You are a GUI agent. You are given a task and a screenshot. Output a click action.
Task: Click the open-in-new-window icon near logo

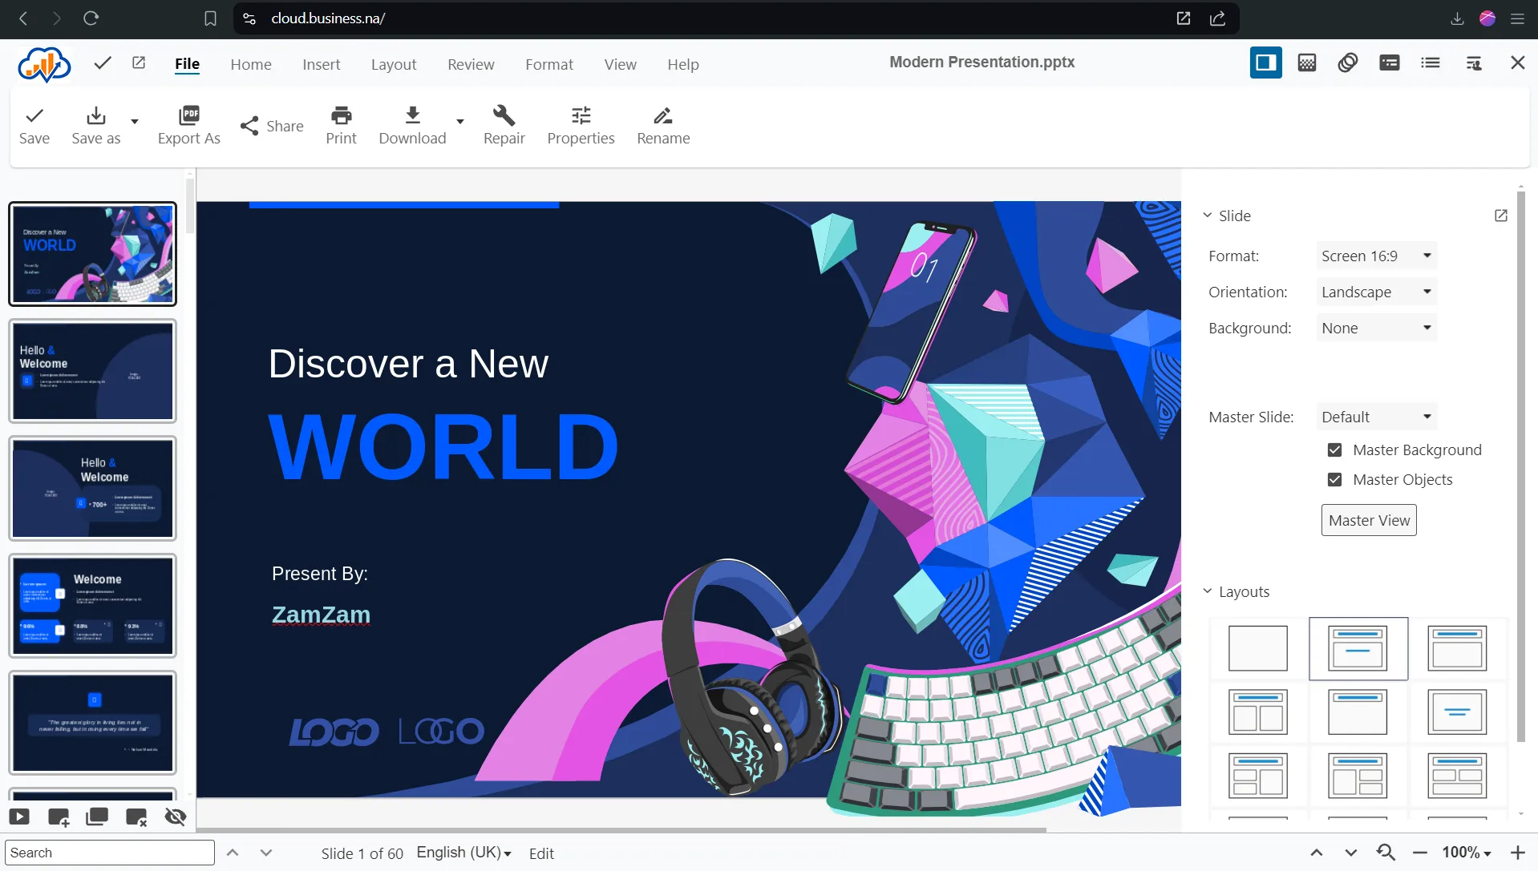tap(139, 63)
